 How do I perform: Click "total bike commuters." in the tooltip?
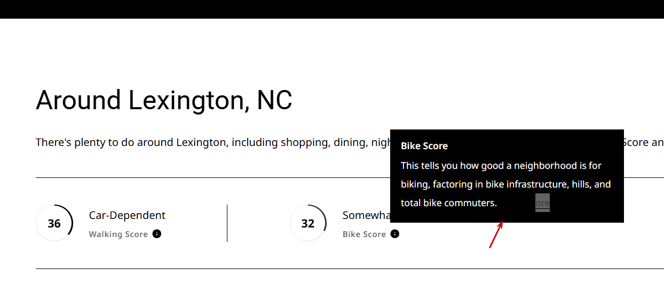click(x=448, y=203)
